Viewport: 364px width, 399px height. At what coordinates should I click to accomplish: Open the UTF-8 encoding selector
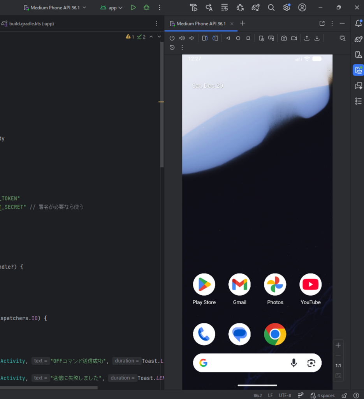285,395
